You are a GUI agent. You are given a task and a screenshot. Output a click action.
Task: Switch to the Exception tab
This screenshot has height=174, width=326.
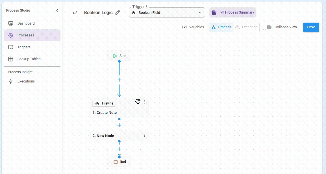246,27
